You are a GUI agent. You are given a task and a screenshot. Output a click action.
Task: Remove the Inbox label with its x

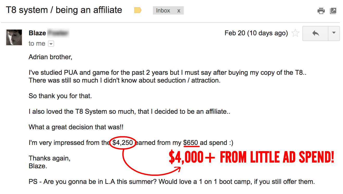click(179, 11)
